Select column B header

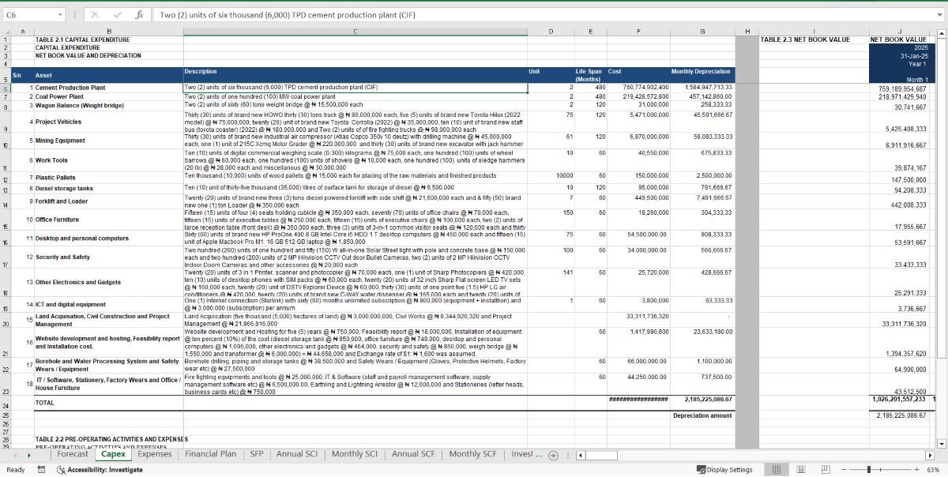[x=108, y=32]
